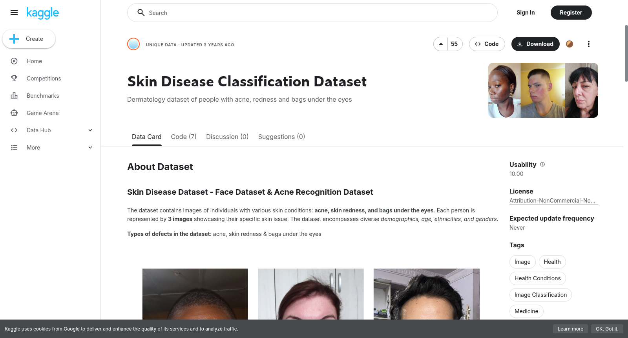Click the About Dataset heading
Viewport: 628px width, 338px height.
coord(160,167)
